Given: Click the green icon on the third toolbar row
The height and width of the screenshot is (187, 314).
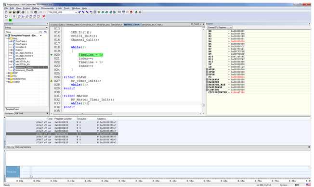Looking at the screenshot, I should click(x=10, y=20).
